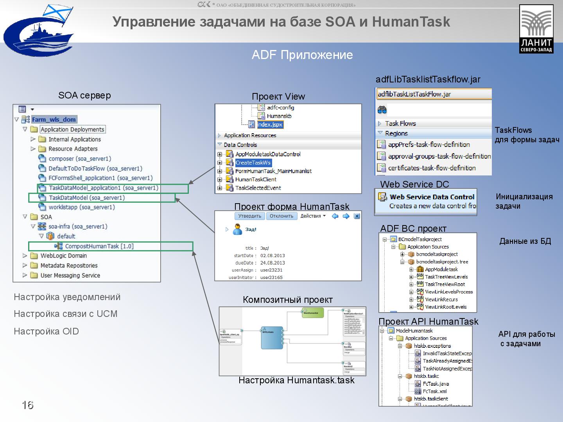The width and height of the screenshot is (563, 422).
Task: Click the Отклонить button
Action: [x=282, y=216]
